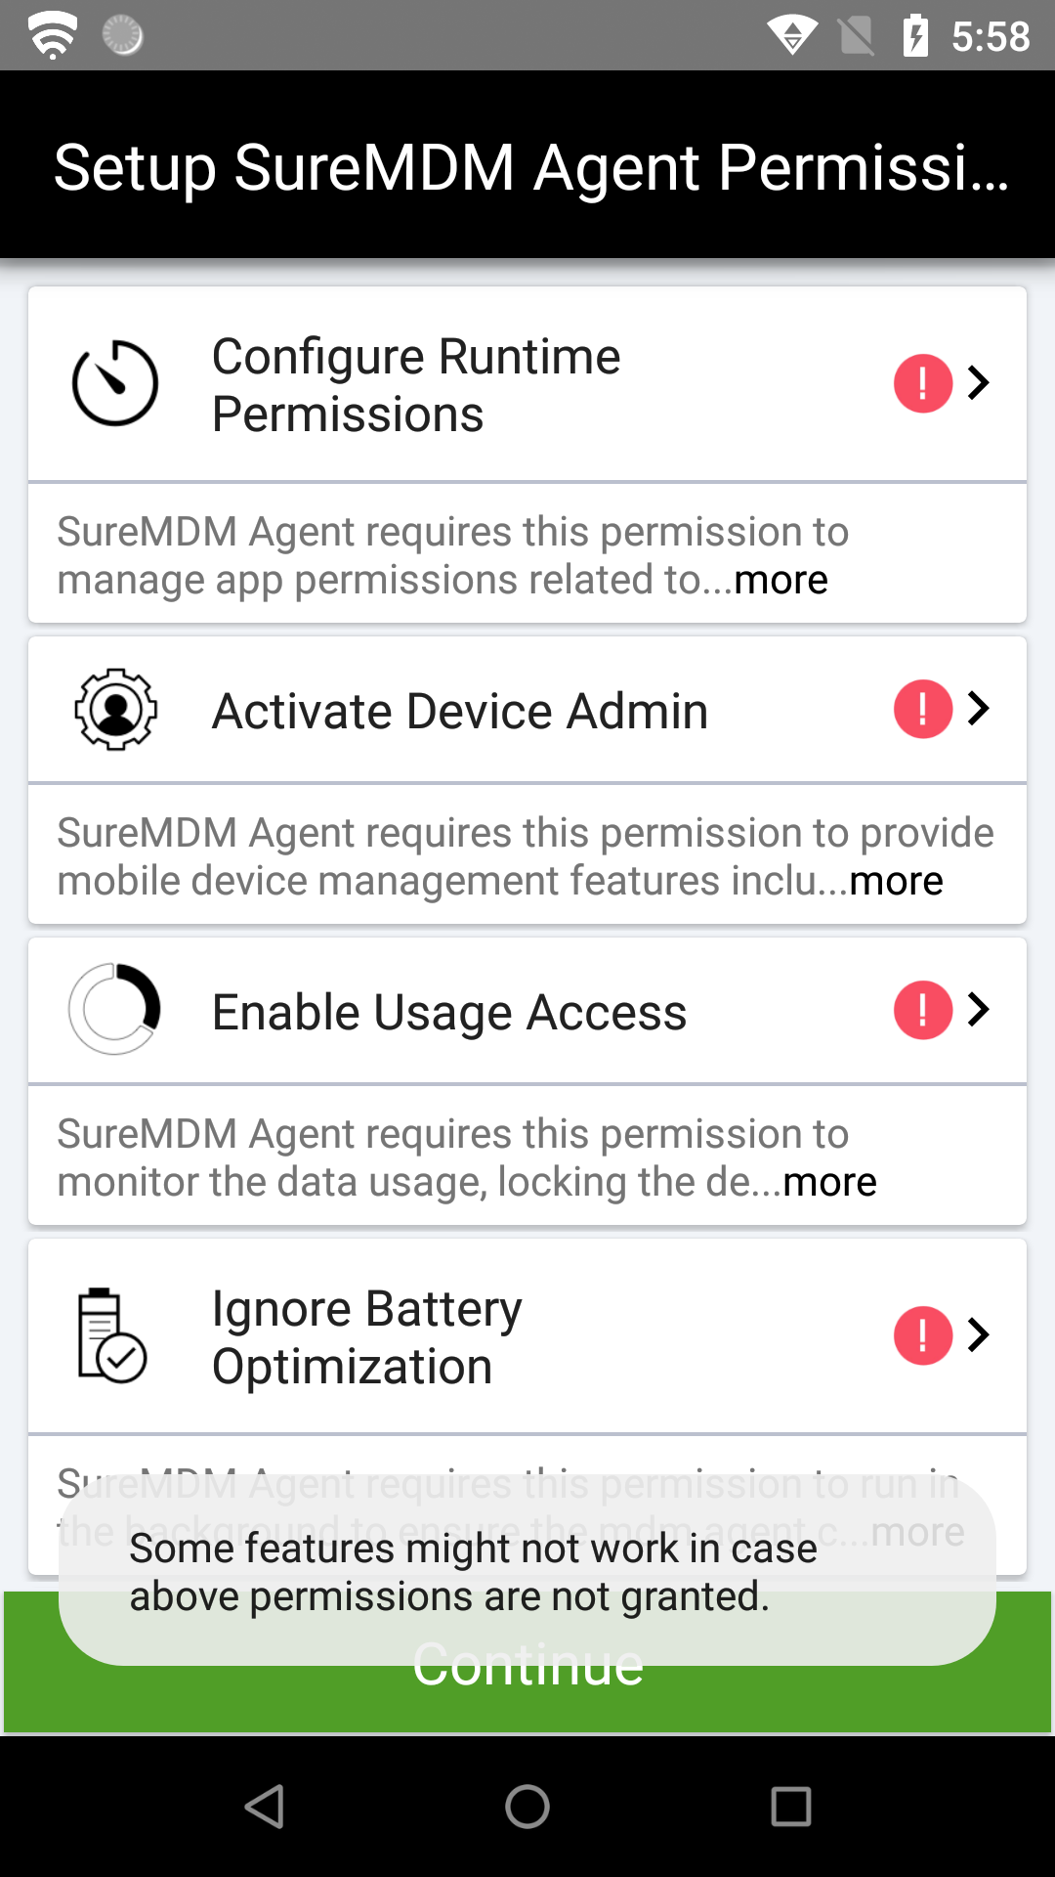Viewport: 1055px width, 1877px height.
Task: Tap the Enable Usage Access circular icon
Action: click(115, 1010)
